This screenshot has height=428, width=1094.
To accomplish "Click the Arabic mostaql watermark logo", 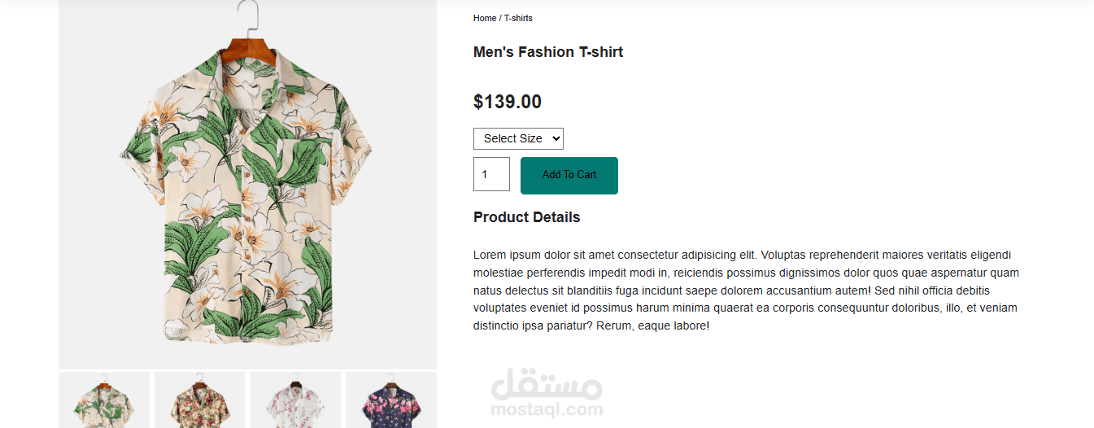I will [x=547, y=384].
